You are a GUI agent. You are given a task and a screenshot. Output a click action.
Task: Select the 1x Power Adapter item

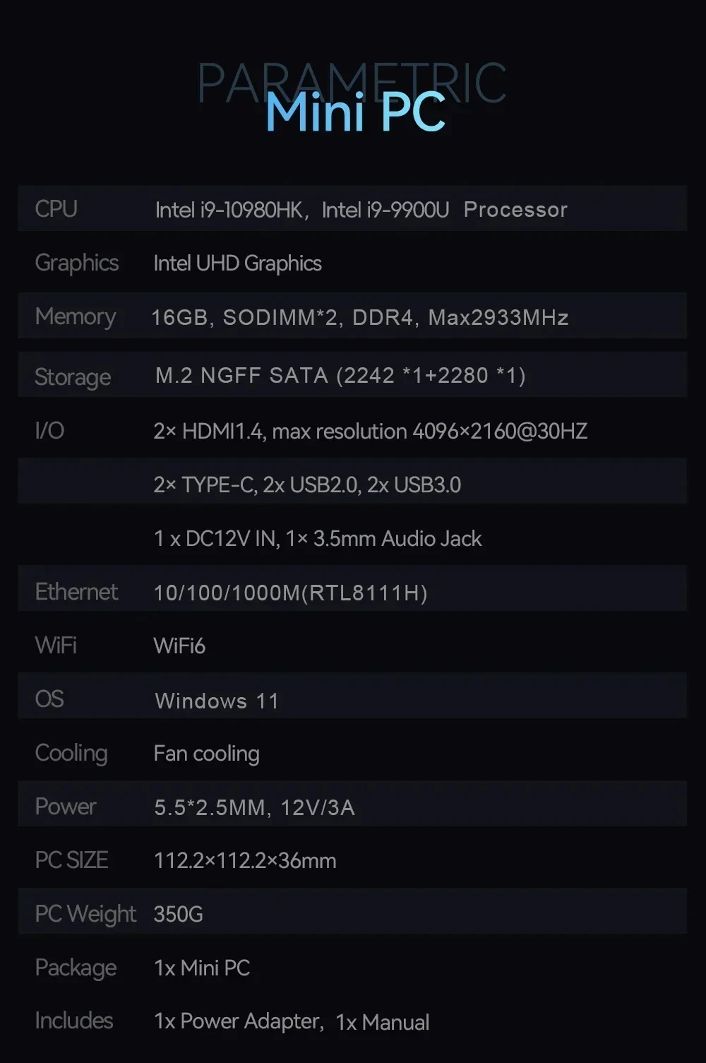(239, 1022)
